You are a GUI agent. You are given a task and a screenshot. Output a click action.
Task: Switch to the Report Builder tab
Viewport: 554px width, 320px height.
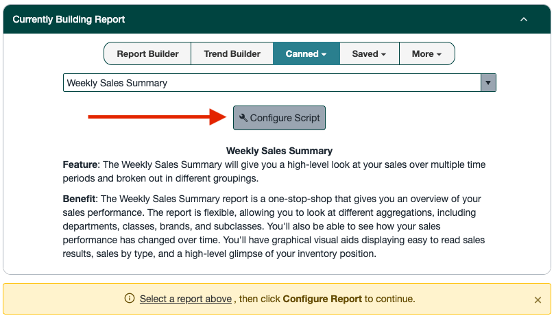(x=147, y=53)
